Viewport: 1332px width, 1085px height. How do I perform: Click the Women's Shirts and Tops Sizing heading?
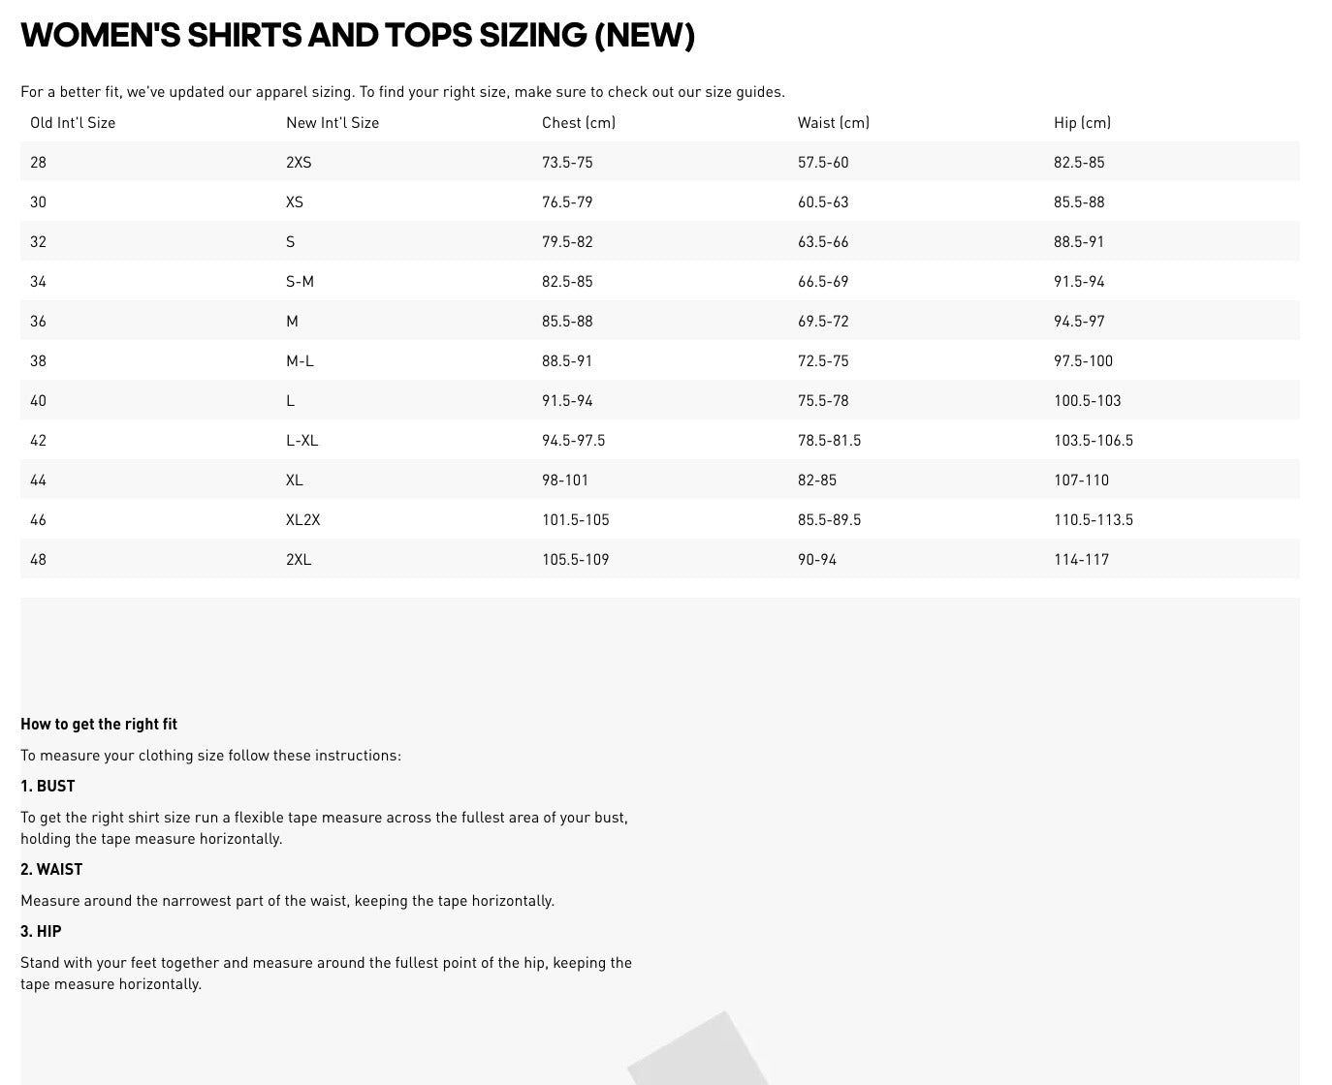[x=358, y=36]
